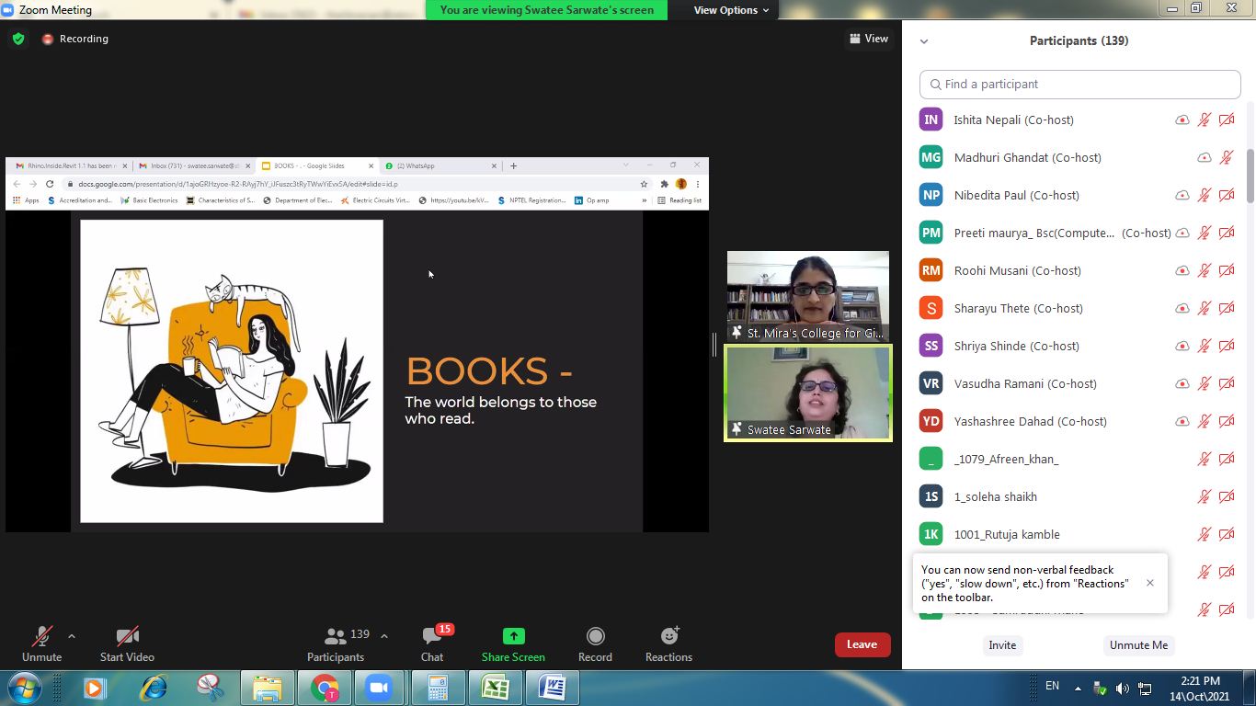Image resolution: width=1256 pixels, height=706 pixels.
Task: Collapse the Participants panel chevron
Action: tap(924, 41)
